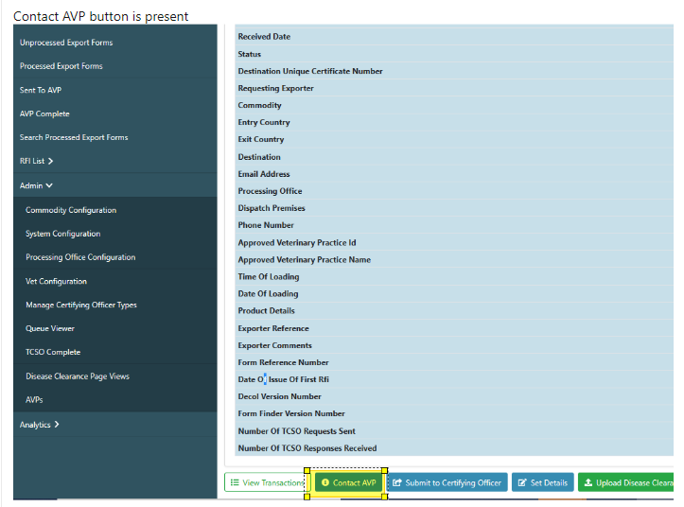Navigate to Vet Configuration
684x507 pixels.
(56, 281)
